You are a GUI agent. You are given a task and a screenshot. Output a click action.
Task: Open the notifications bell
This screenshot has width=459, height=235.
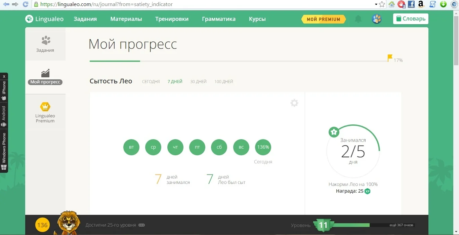pyautogui.click(x=358, y=19)
